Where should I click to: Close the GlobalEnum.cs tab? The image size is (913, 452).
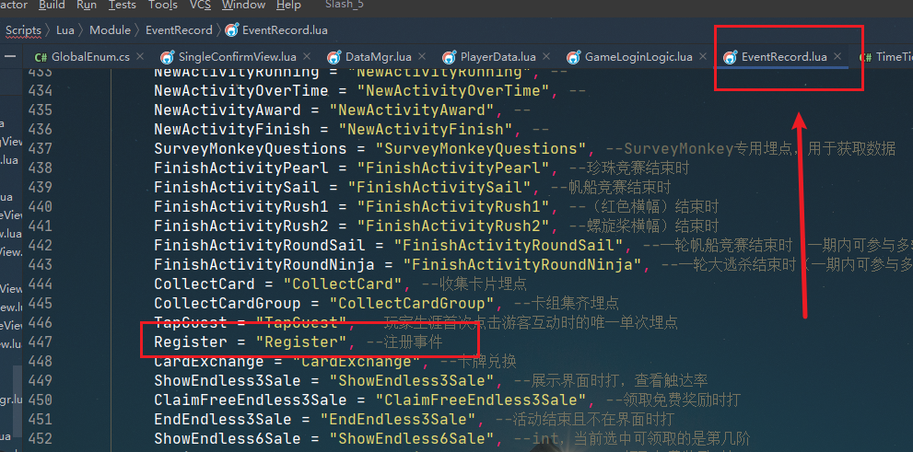(140, 56)
